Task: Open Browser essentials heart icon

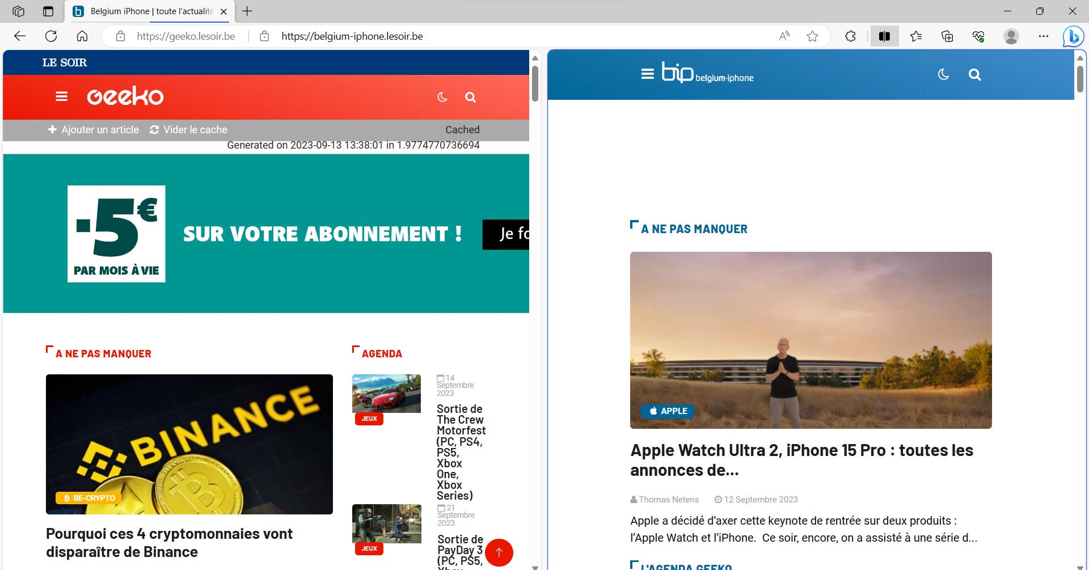Action: tap(978, 36)
